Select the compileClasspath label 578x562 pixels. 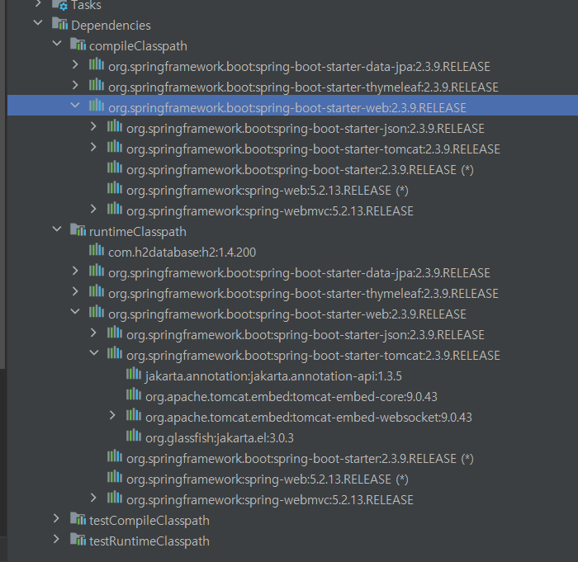[138, 45]
